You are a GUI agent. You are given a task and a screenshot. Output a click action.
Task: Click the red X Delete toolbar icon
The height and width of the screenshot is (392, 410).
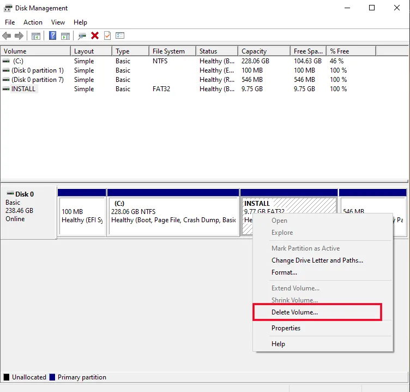(x=95, y=36)
